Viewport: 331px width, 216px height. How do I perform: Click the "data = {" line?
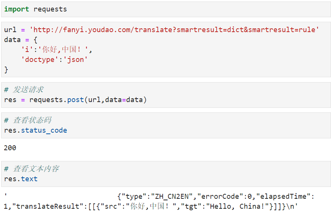tap(21, 39)
